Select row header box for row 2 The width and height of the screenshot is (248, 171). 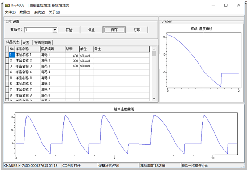tap(7, 61)
